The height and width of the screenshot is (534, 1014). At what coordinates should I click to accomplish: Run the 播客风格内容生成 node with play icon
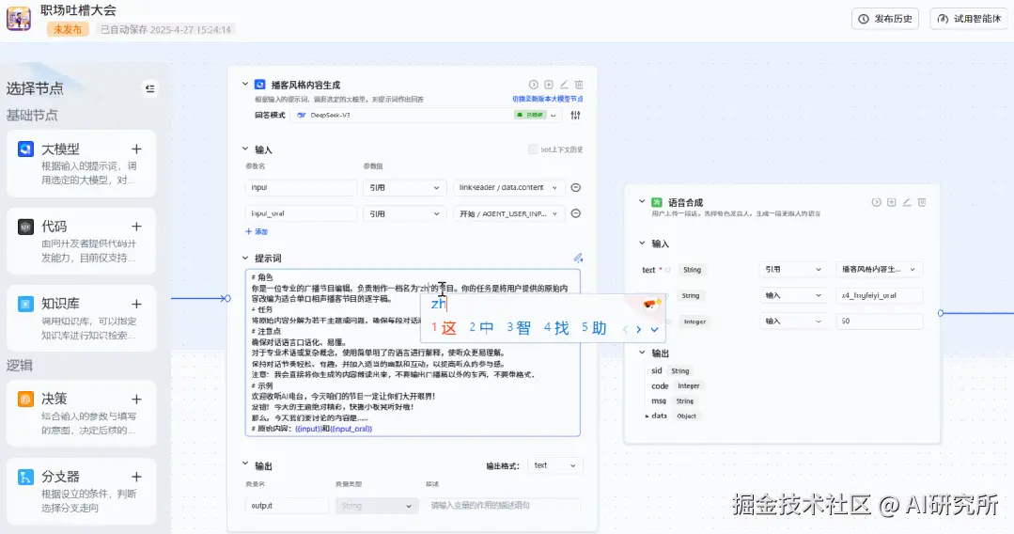tap(534, 85)
